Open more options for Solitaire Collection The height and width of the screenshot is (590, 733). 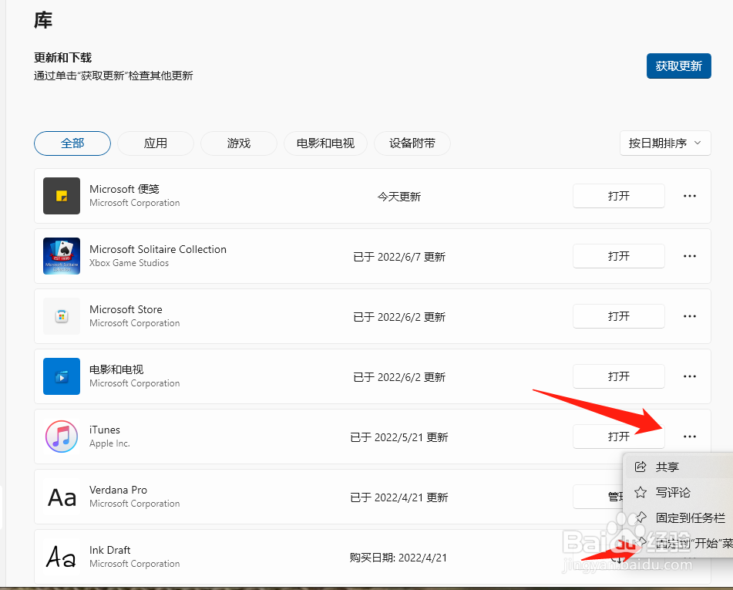point(690,256)
